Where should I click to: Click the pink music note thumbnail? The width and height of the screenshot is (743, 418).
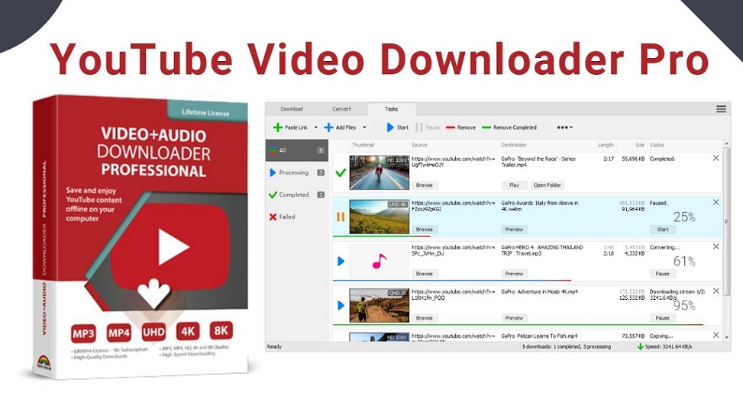click(x=379, y=261)
